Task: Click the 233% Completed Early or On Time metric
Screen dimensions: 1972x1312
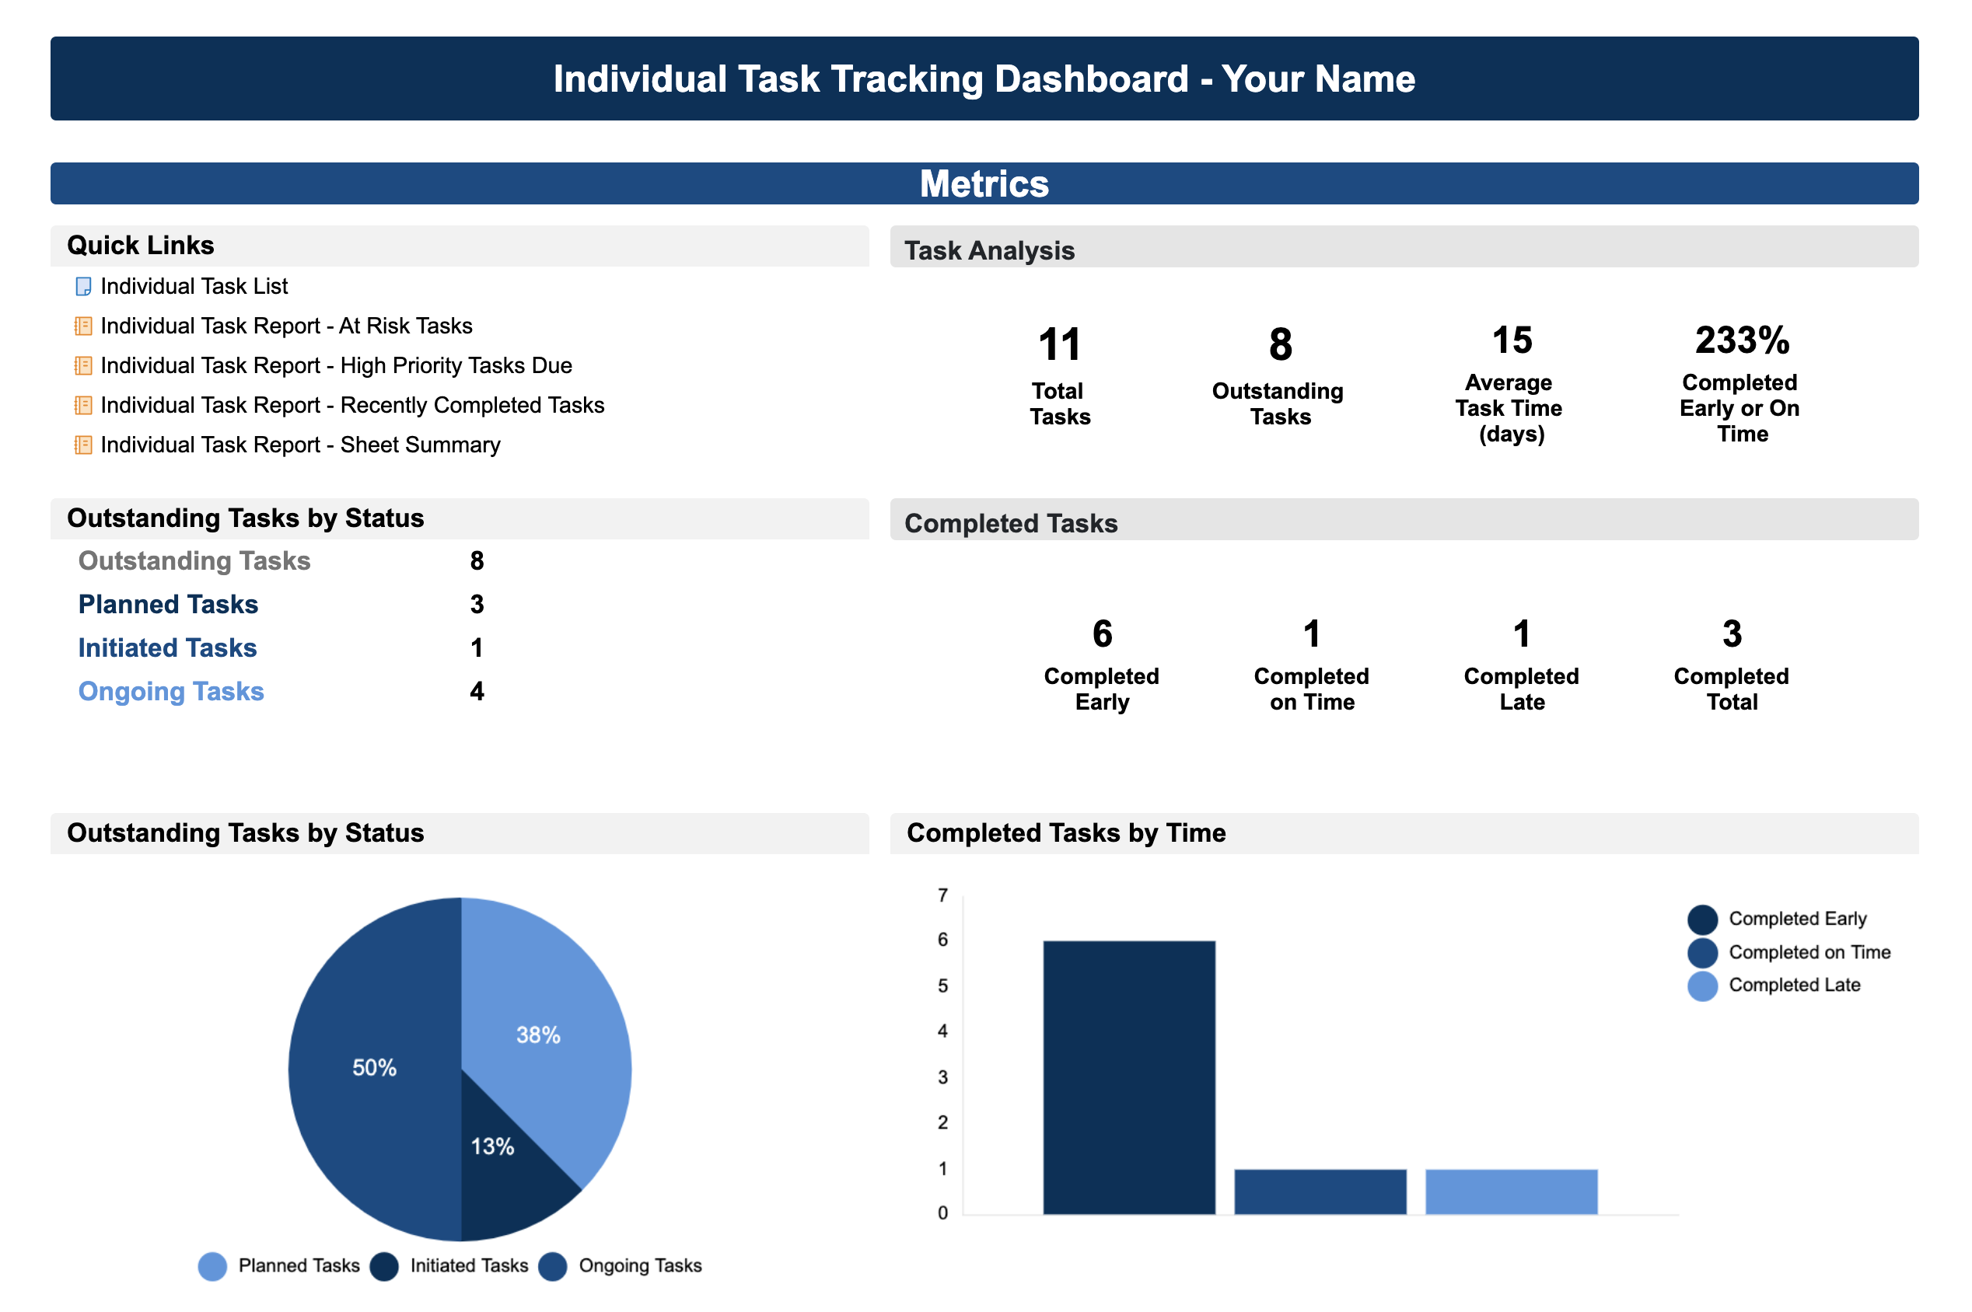Action: pyautogui.click(x=1741, y=341)
